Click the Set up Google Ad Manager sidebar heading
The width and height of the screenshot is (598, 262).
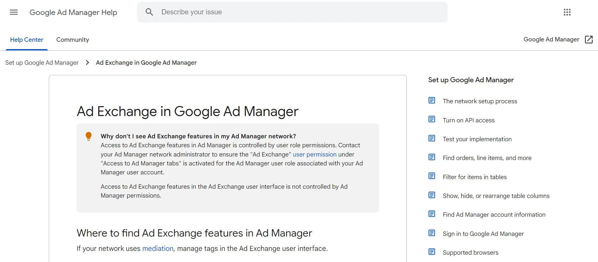coord(471,80)
